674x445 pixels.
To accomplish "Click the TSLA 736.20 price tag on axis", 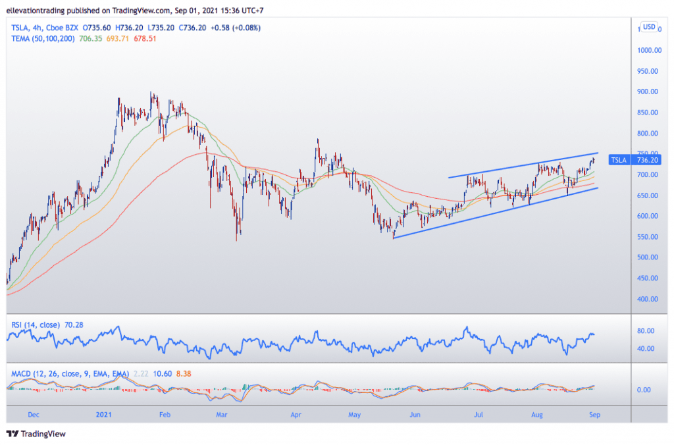I will [635, 160].
